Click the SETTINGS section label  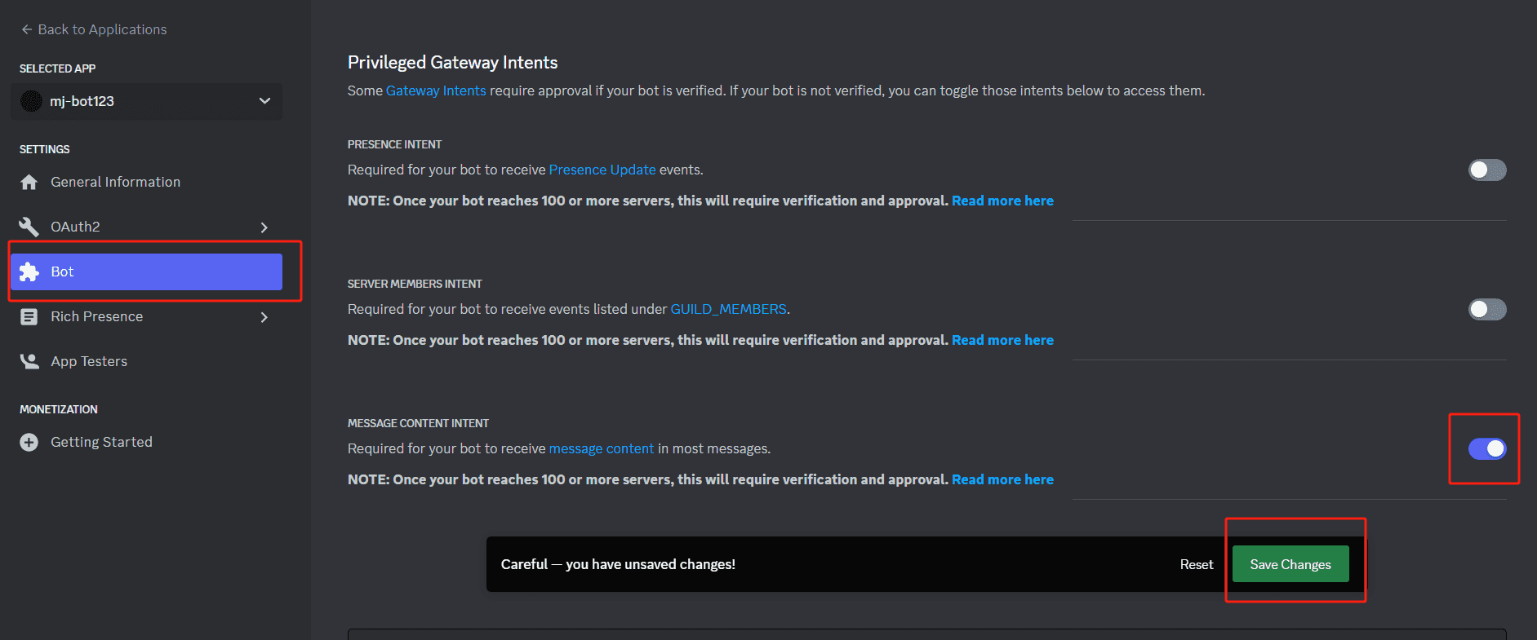(44, 149)
